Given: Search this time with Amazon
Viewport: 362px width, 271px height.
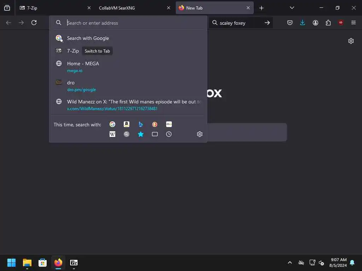Looking at the screenshot, I should point(127,124).
